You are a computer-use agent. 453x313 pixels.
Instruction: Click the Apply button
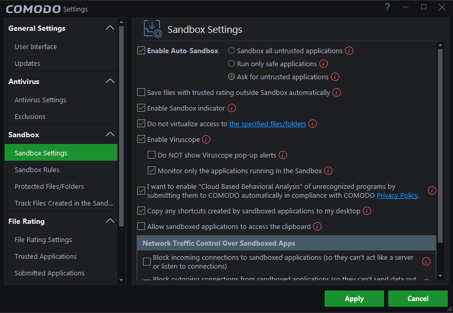coord(354,299)
